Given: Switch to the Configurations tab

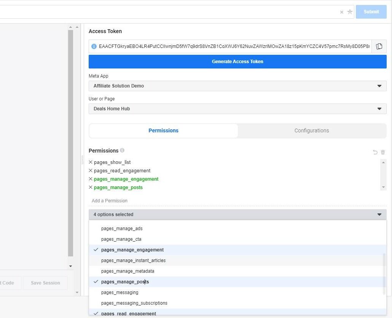Looking at the screenshot, I should tap(312, 130).
